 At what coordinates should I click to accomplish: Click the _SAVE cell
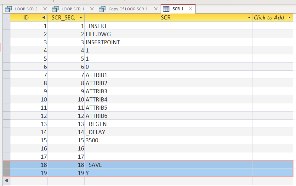click(x=168, y=165)
